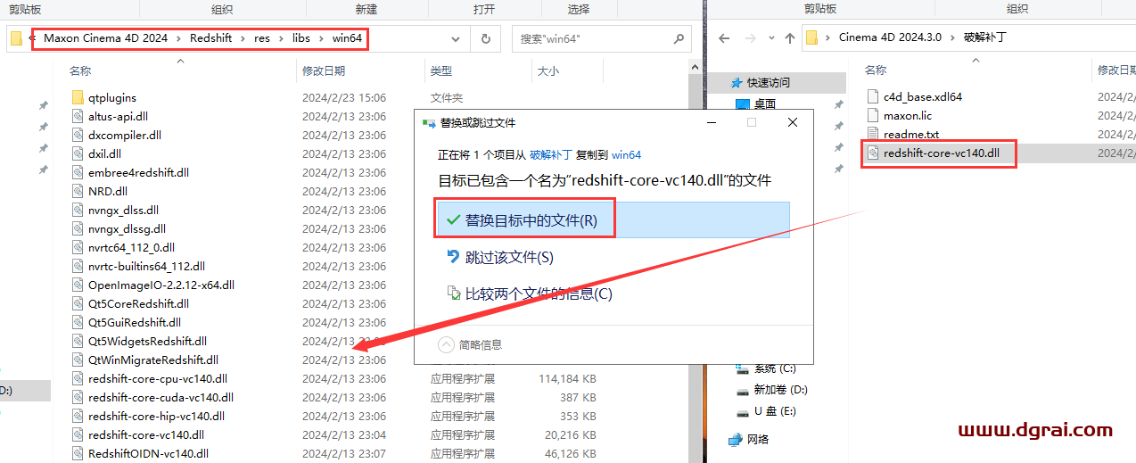Click the Forward arrow in 破解补丁 window
The height and width of the screenshot is (463, 1136).
tap(750, 38)
